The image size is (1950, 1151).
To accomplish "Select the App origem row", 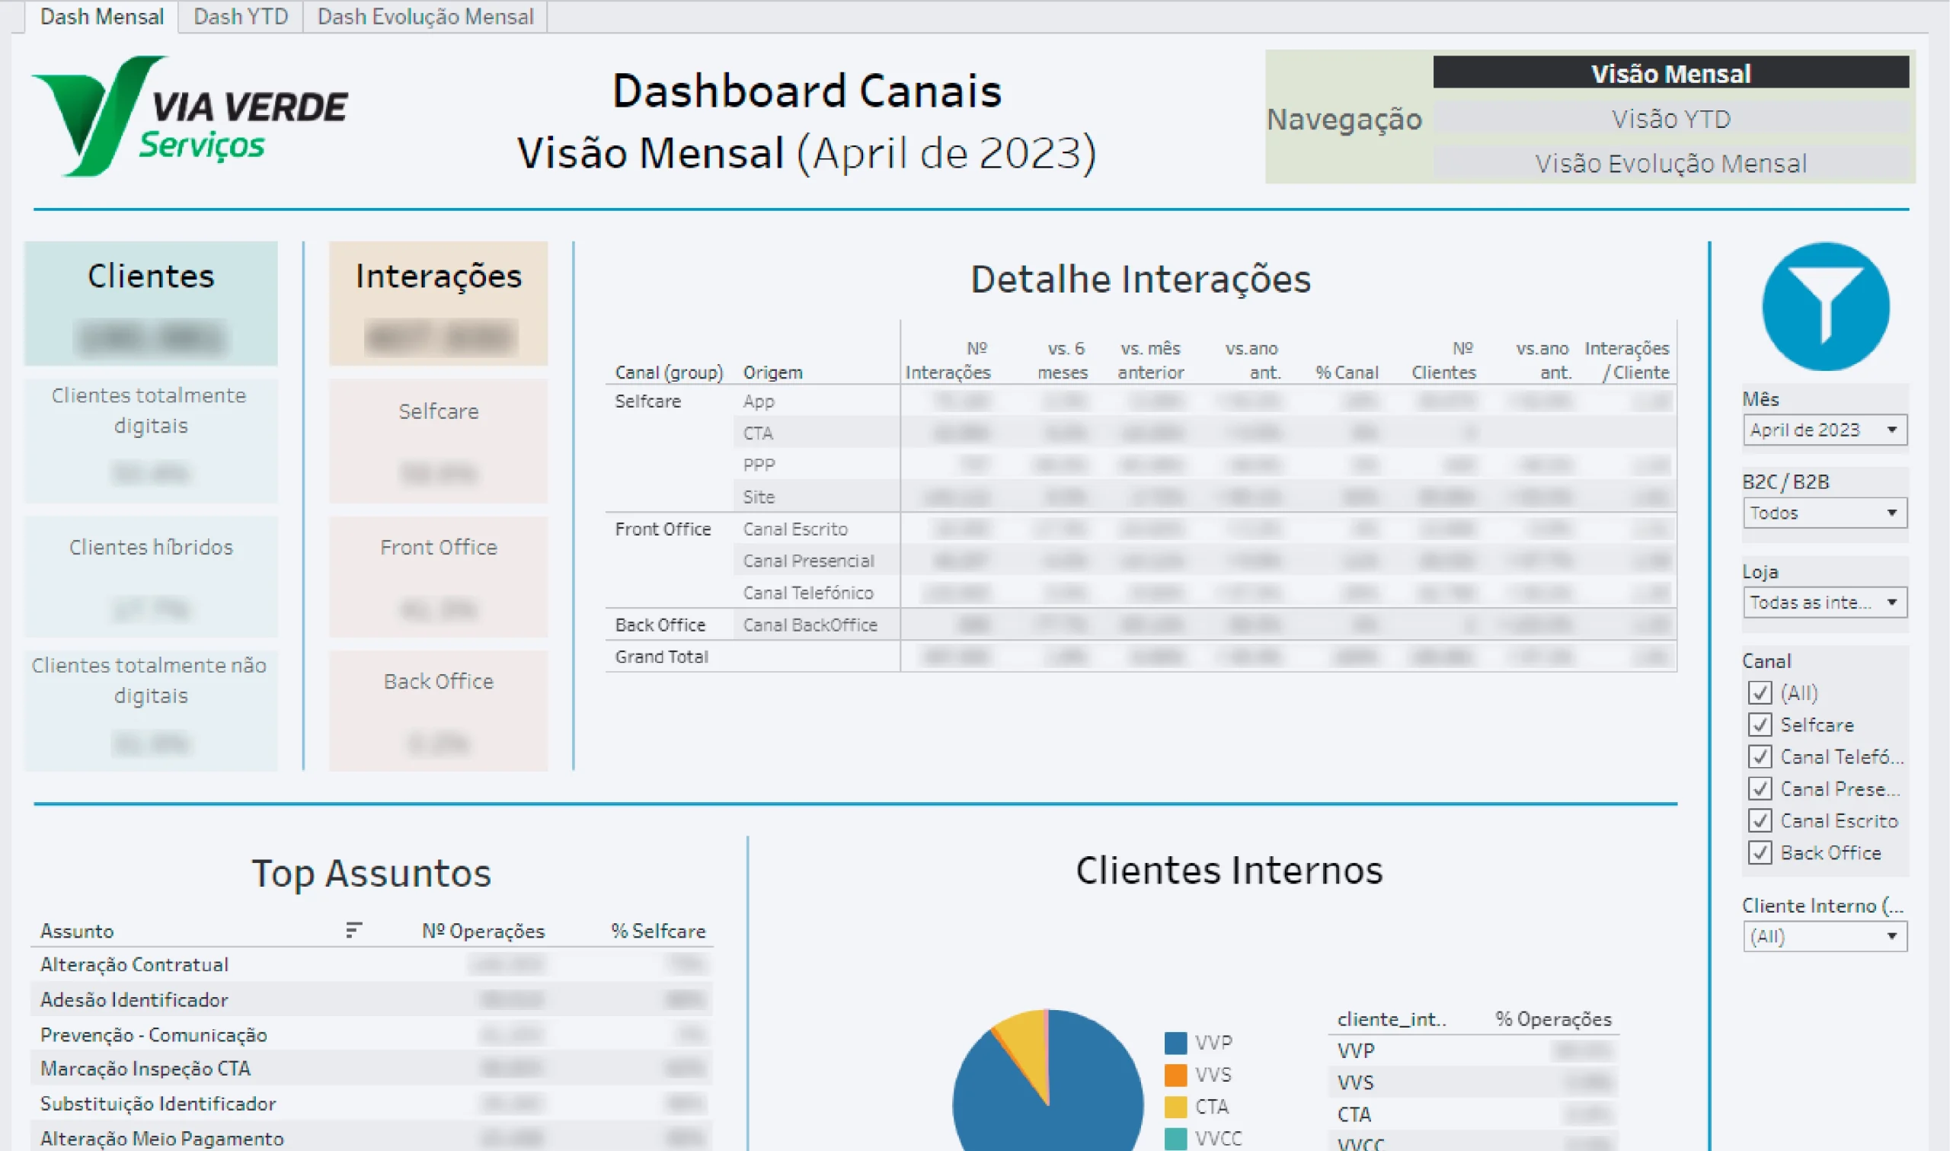I will pyautogui.click(x=1204, y=401).
